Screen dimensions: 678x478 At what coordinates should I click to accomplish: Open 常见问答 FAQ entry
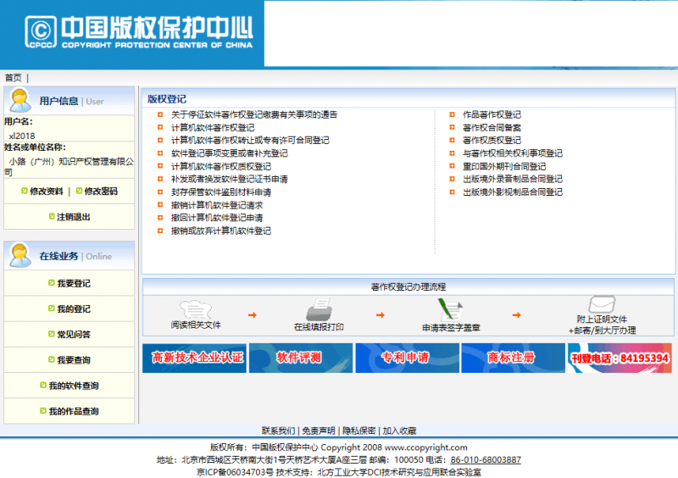[74, 335]
